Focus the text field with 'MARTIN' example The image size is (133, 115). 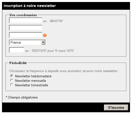pyautogui.click(x=25, y=20)
